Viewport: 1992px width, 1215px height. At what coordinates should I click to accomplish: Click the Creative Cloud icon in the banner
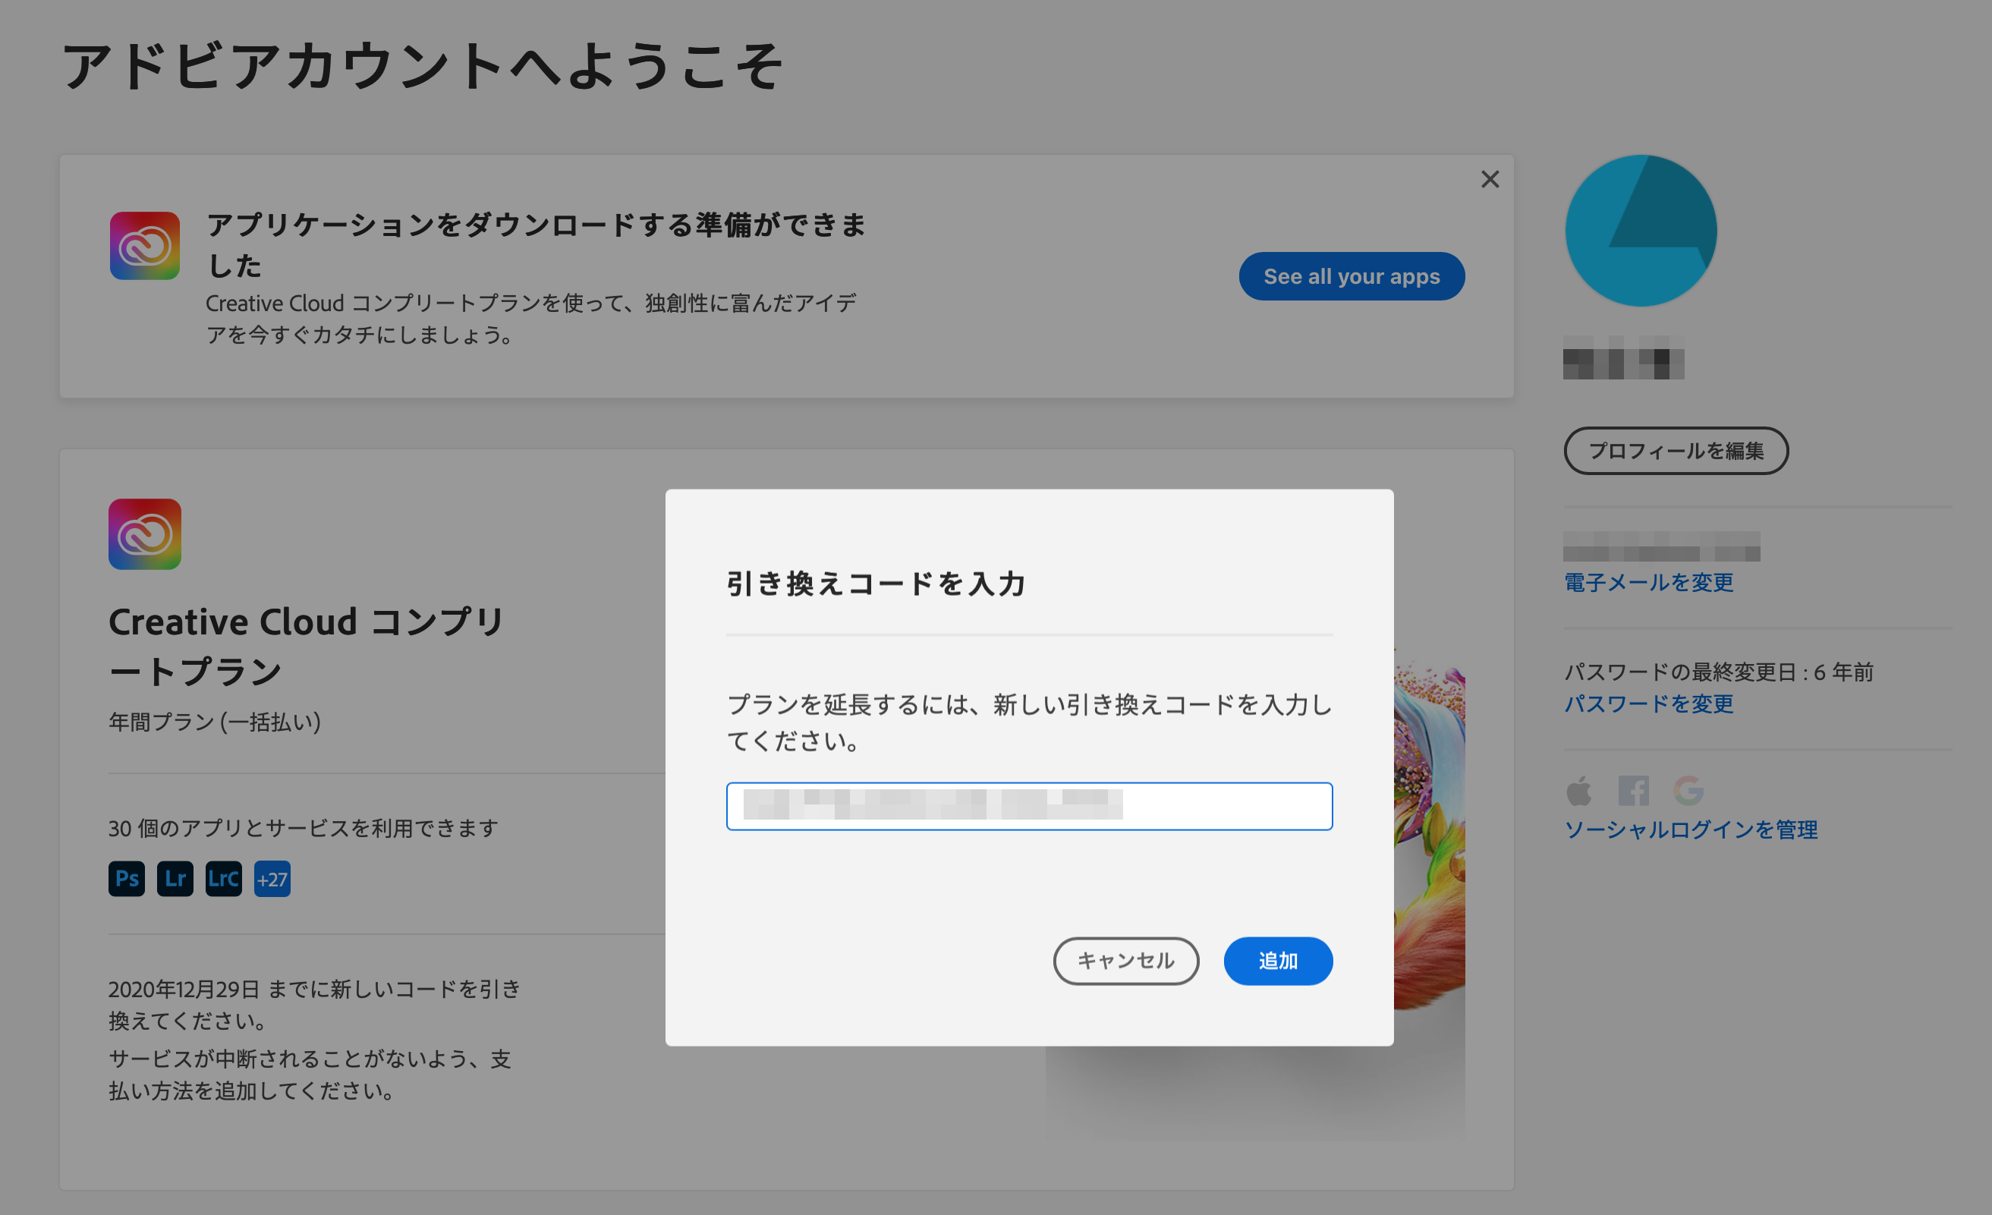pyautogui.click(x=145, y=246)
